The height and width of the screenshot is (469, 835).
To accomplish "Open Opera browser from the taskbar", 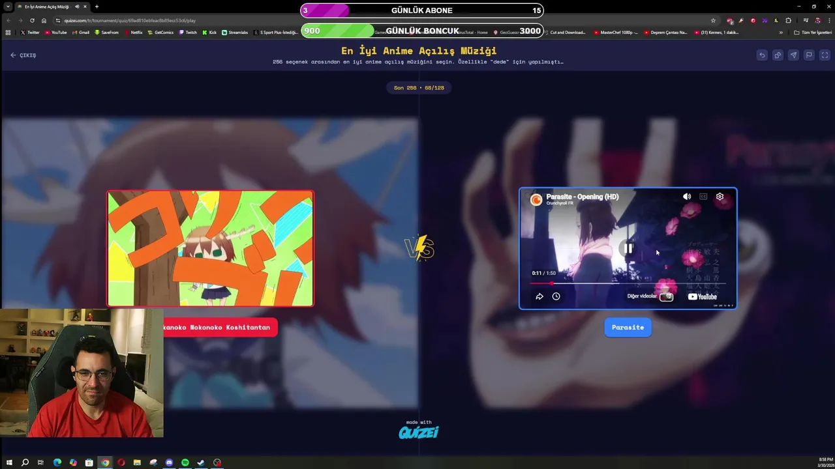I will [x=121, y=462].
